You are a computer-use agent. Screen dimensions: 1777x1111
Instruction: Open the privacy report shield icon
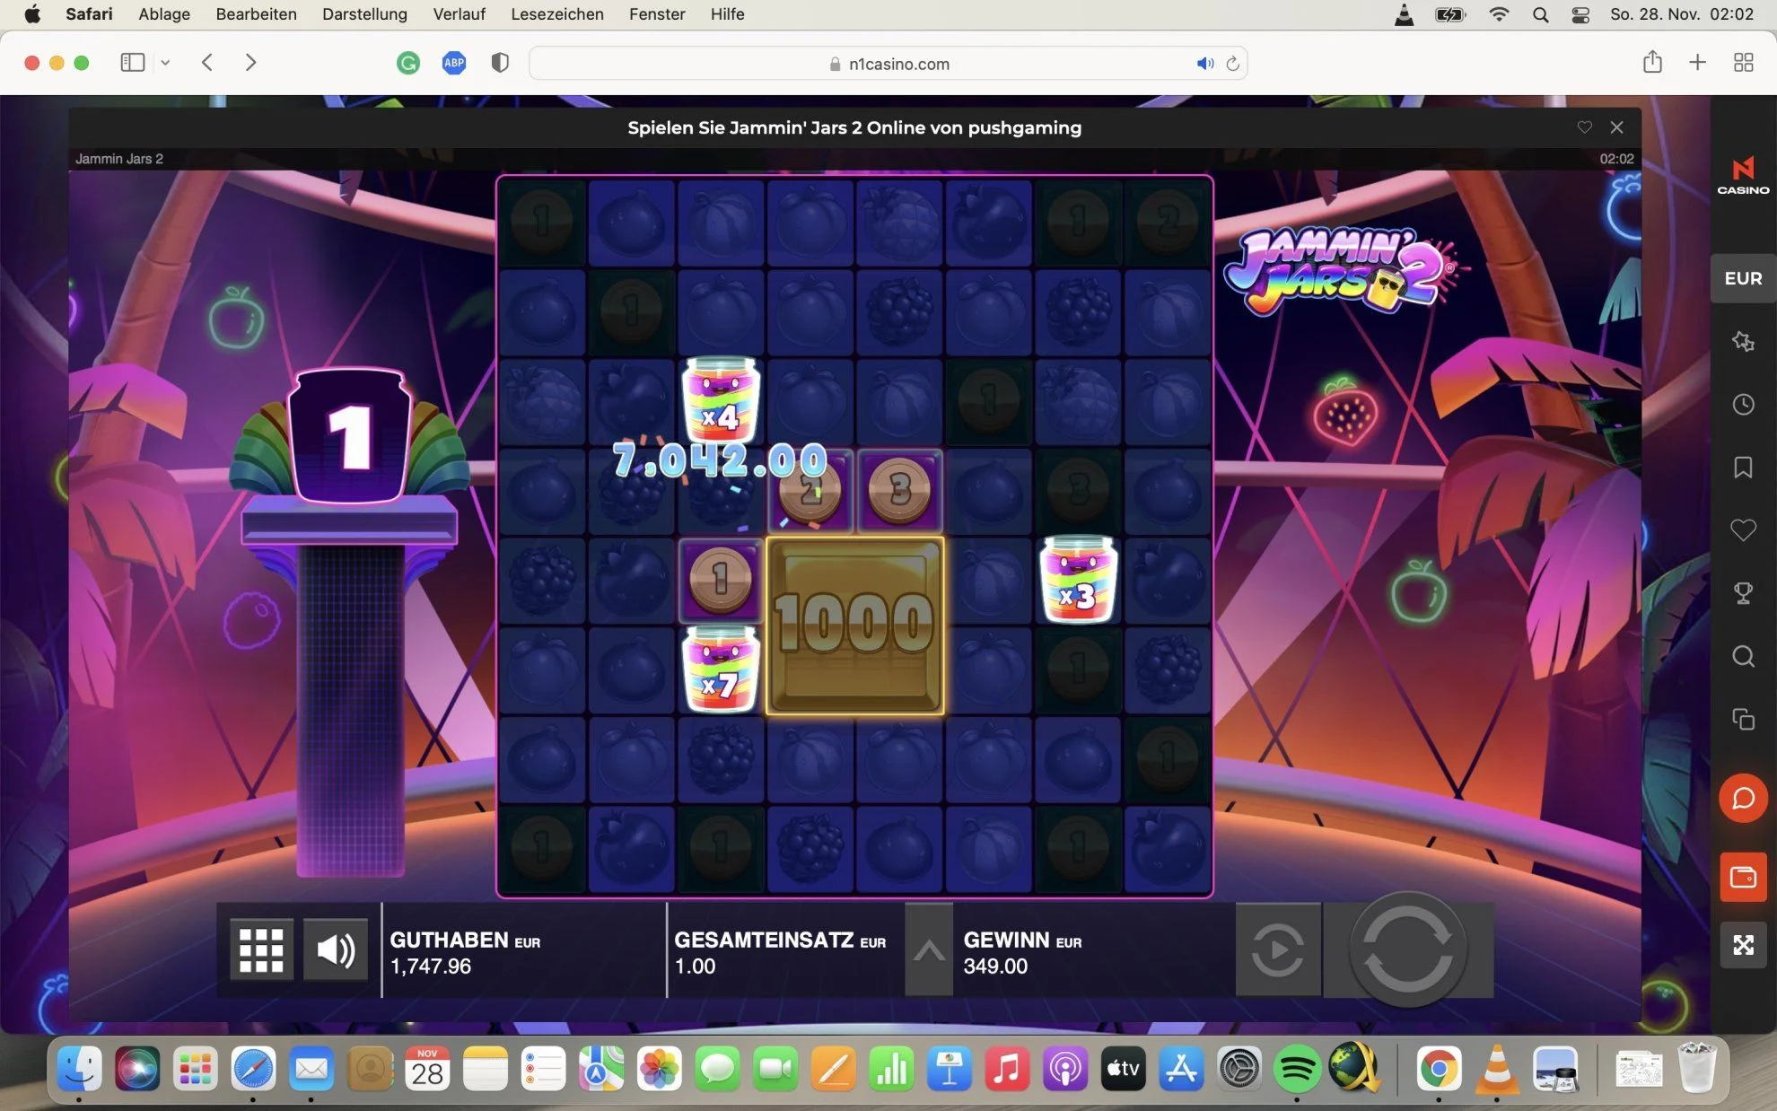point(500,63)
